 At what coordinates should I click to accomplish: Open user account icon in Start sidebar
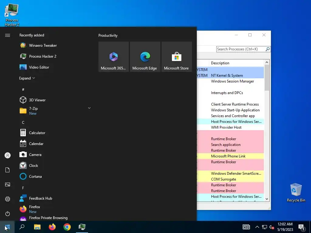[8, 155]
